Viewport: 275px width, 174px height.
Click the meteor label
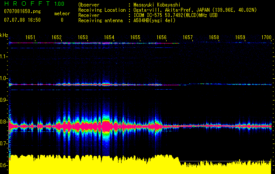tap(62, 13)
